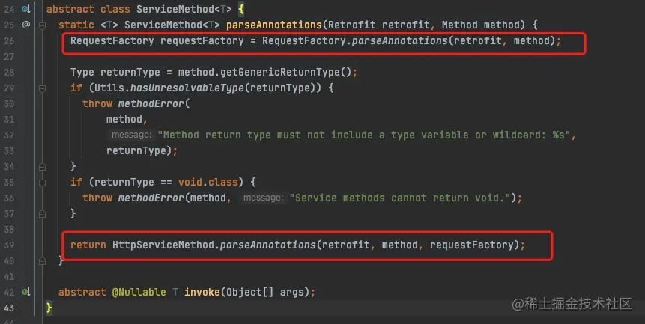Click "RequestFactory.parseAnnotations" call on line 26

[355, 40]
